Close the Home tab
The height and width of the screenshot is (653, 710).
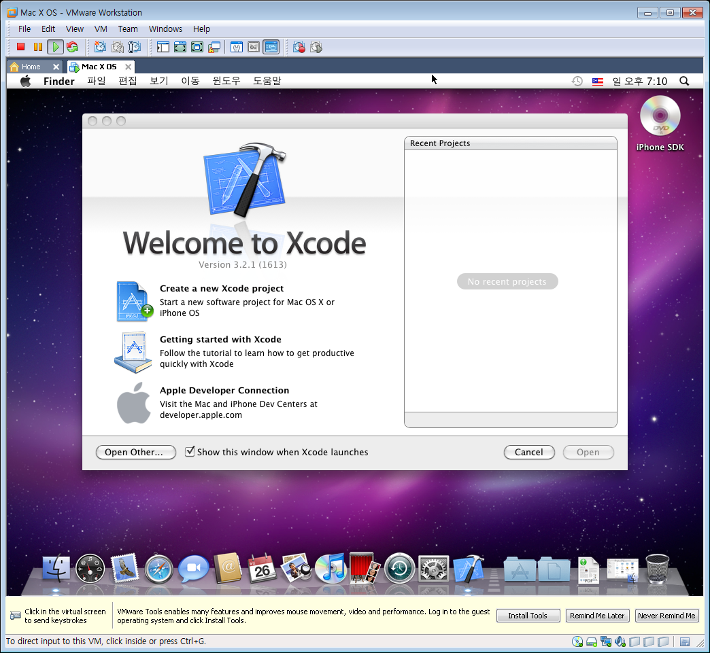pyautogui.click(x=56, y=67)
